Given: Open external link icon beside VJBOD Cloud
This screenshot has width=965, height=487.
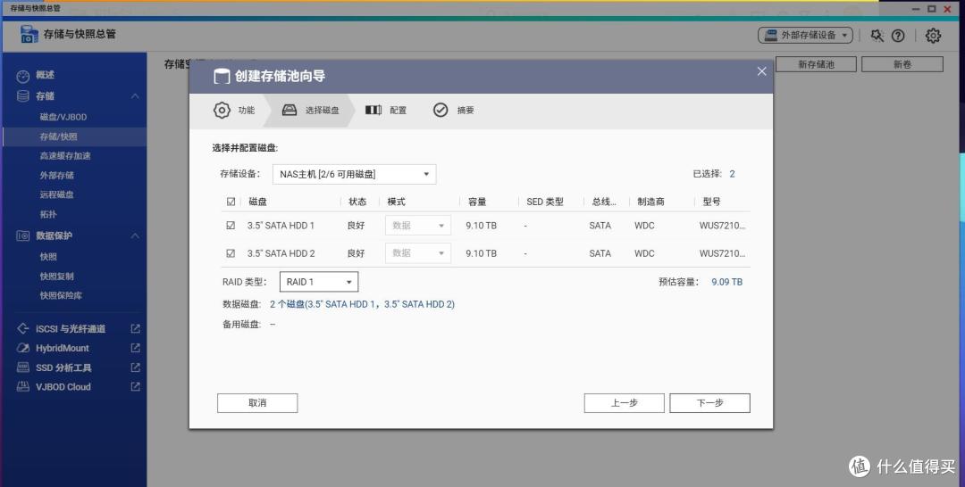Looking at the screenshot, I should pyautogui.click(x=136, y=387).
